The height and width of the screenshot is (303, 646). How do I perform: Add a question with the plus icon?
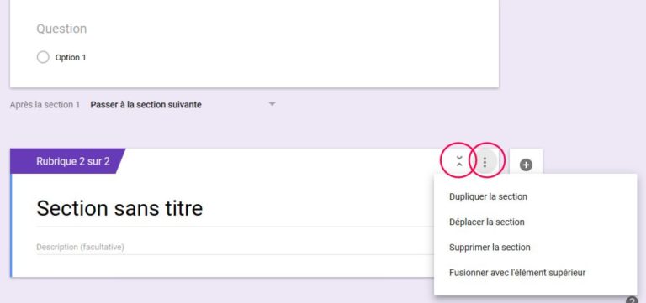click(x=526, y=165)
